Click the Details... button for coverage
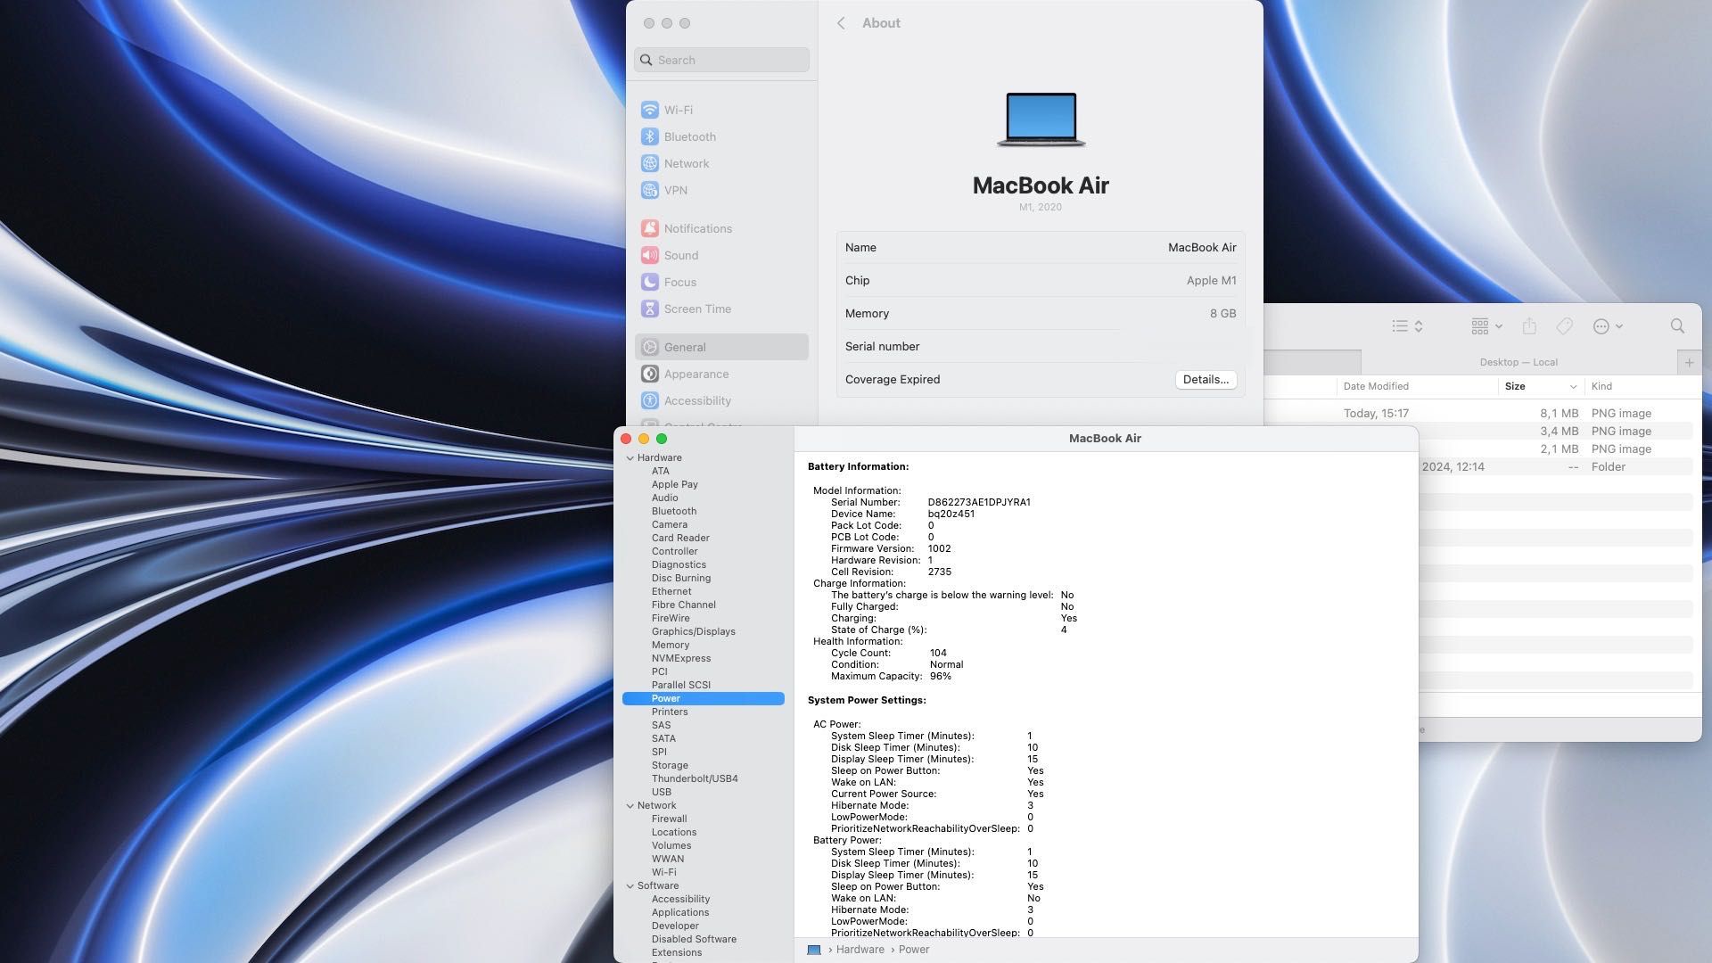This screenshot has height=963, width=1712. point(1206,379)
